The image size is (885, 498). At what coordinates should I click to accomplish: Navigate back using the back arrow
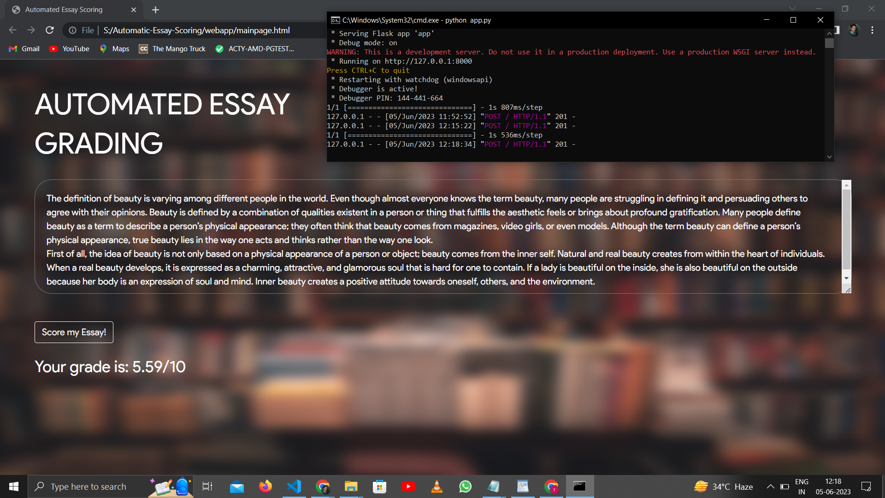click(x=12, y=30)
